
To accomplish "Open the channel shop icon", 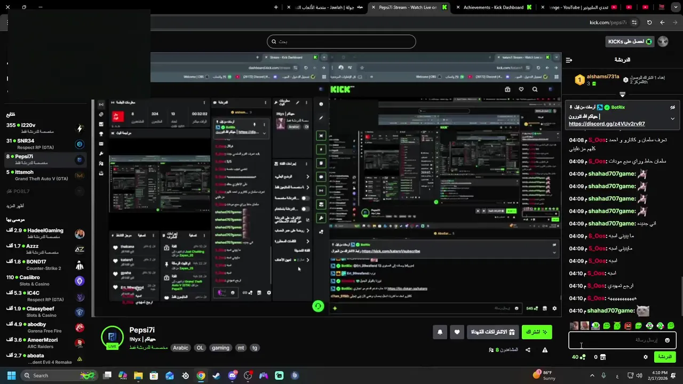I will [603, 357].
